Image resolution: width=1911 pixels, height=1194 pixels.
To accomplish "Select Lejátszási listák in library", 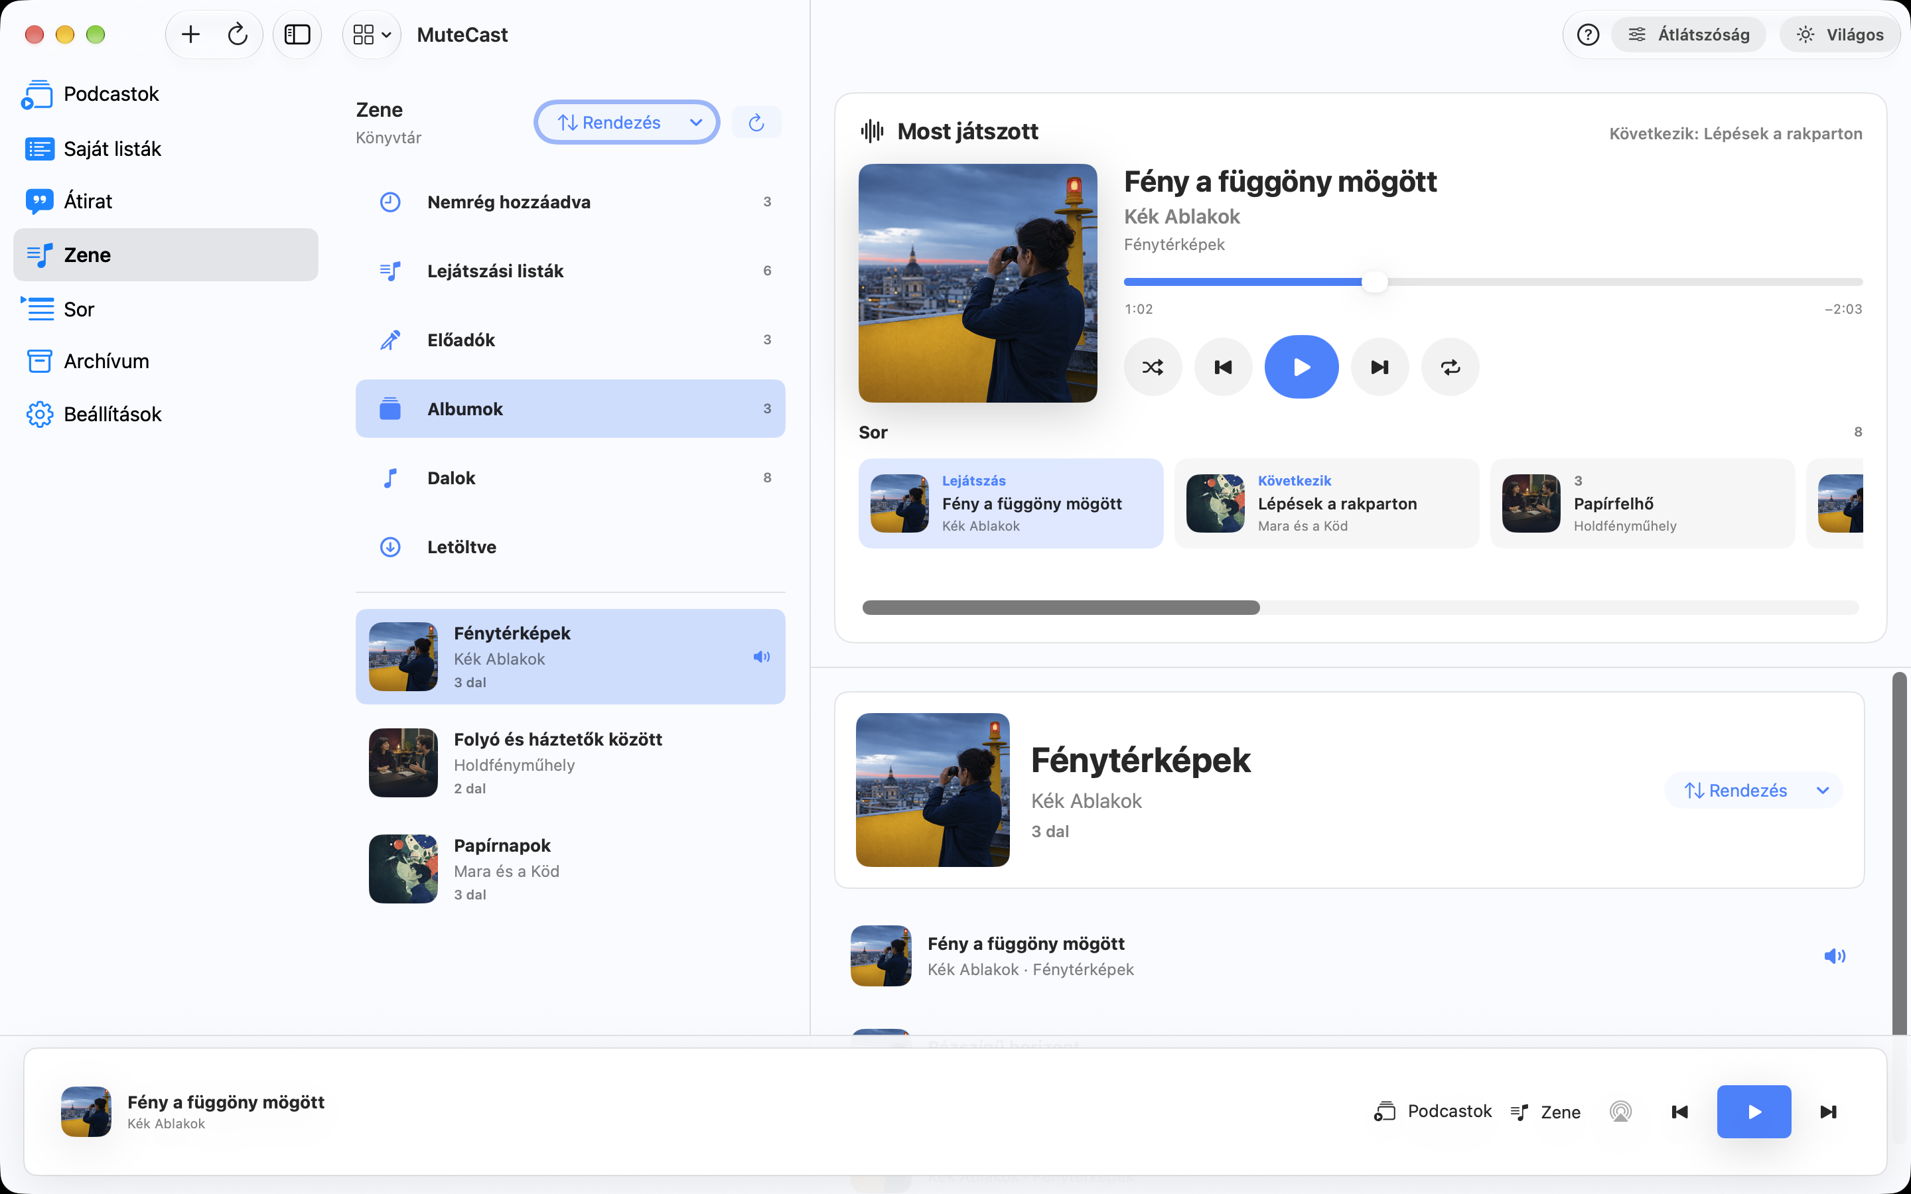I will 570,271.
